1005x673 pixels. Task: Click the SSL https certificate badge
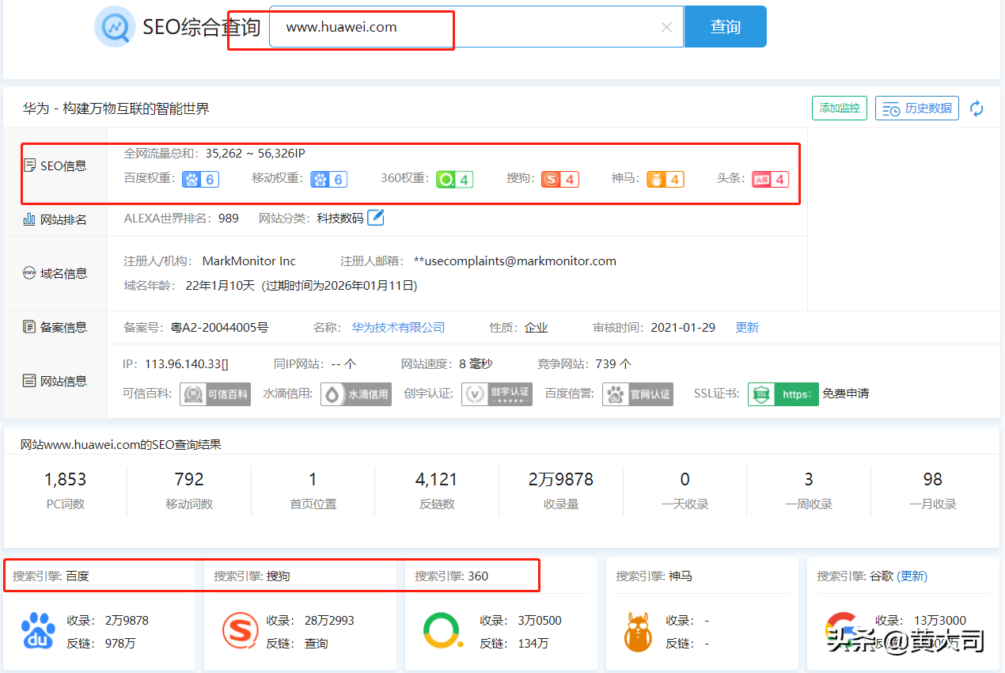pyautogui.click(x=783, y=394)
